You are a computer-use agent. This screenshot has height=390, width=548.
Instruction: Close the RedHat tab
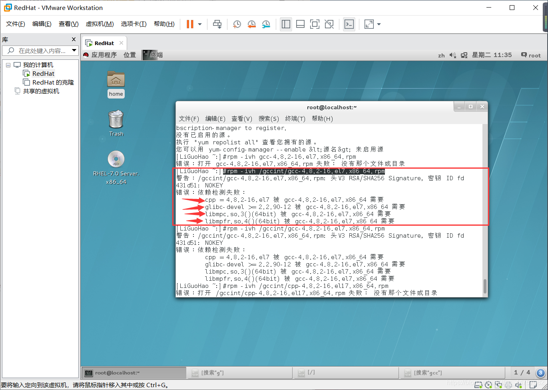point(122,43)
